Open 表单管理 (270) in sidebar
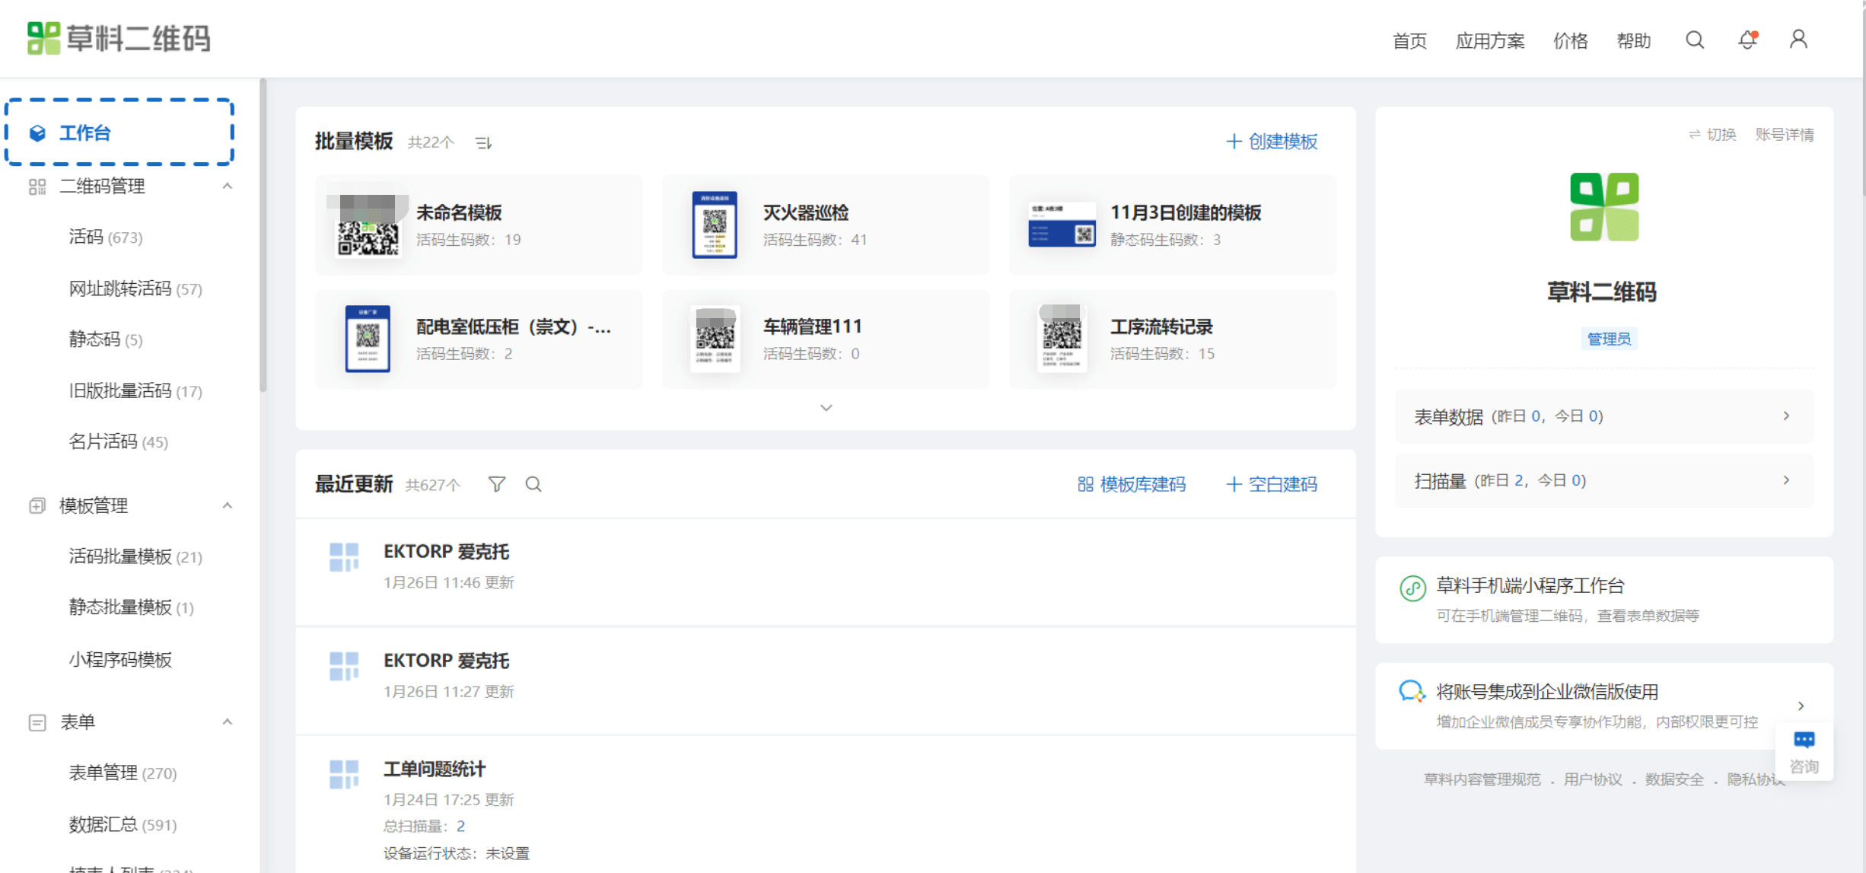 123,773
